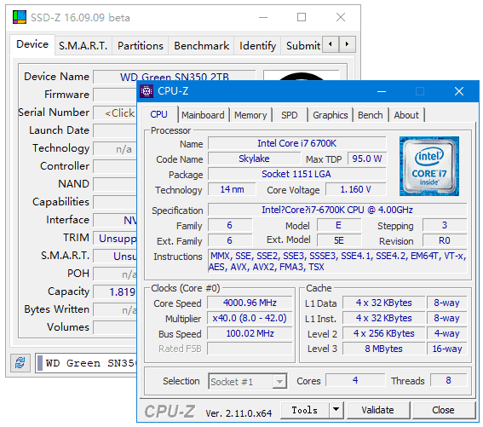Click the Cores count value '4'
Viewport: 483px width, 427px height.
pos(355,380)
